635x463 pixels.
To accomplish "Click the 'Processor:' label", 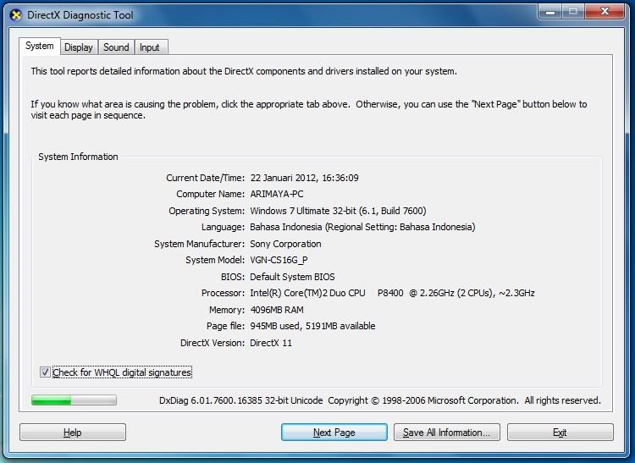I will coord(223,293).
